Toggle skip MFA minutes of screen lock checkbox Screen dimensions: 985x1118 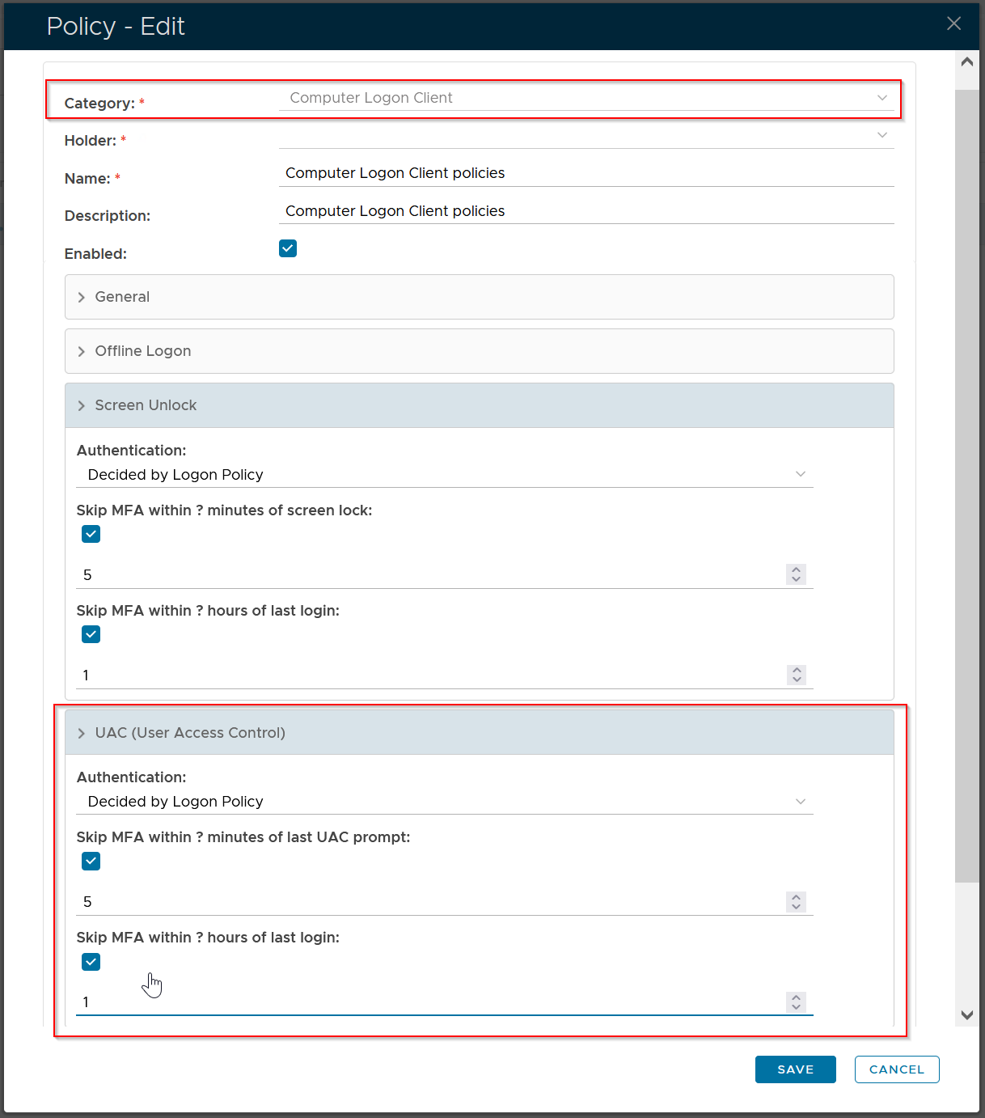click(x=91, y=534)
